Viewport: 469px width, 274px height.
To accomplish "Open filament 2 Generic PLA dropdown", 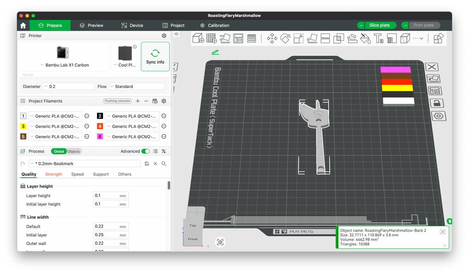I will pyautogui.click(x=132, y=116).
